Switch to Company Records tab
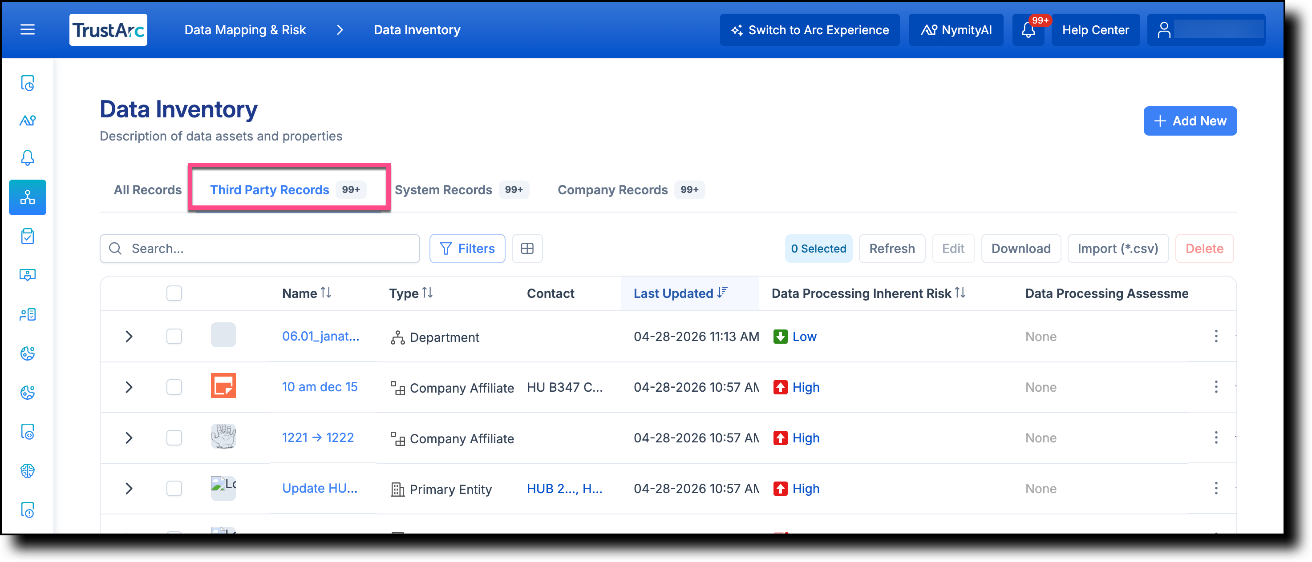This screenshot has width=1312, height=562. tap(631, 190)
